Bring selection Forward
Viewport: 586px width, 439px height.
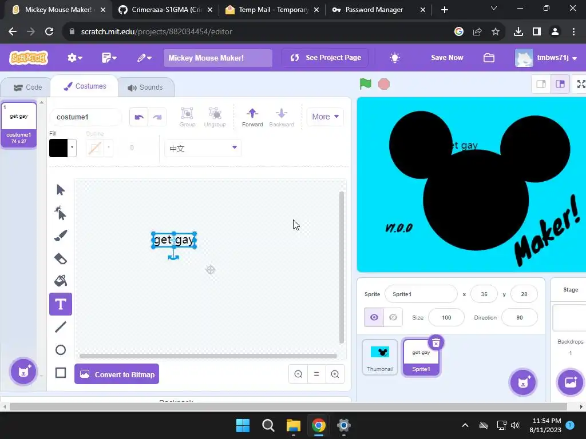[x=252, y=117]
